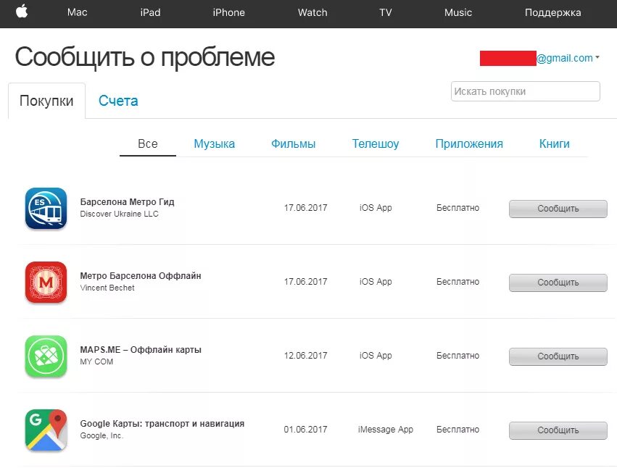Go to Поддержка in the top navigation
Screen dimensions: 617x468
coord(553,12)
